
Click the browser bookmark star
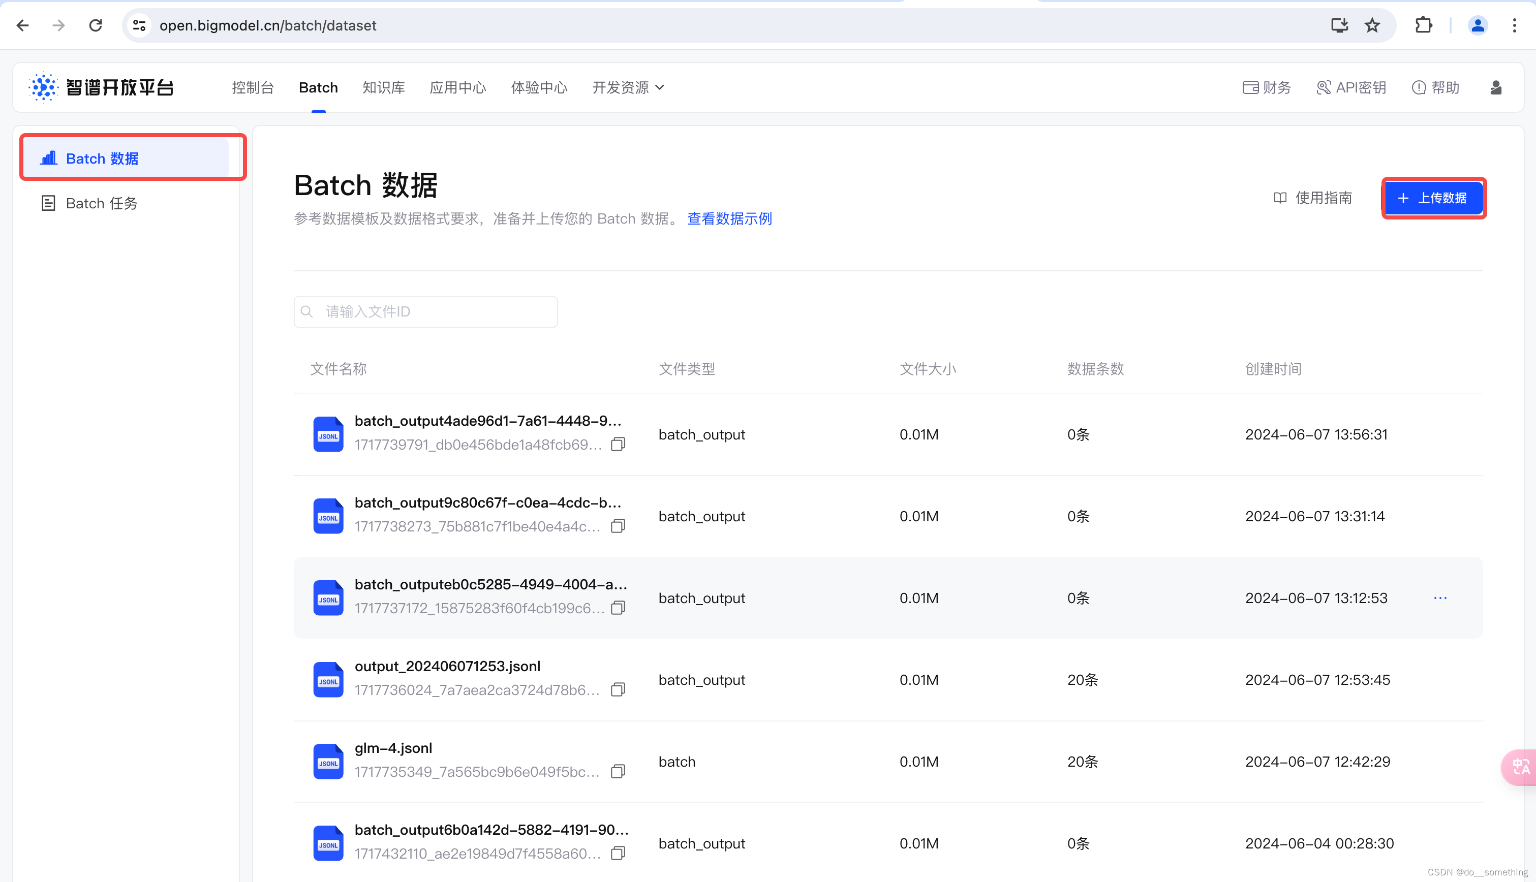(1371, 25)
